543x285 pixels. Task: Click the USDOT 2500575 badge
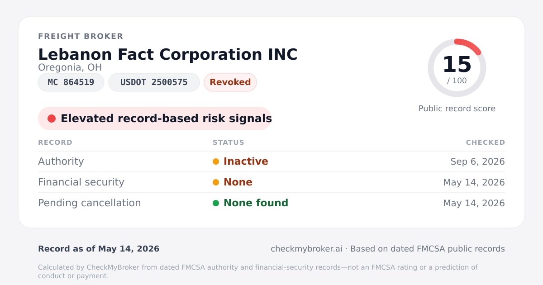154,82
